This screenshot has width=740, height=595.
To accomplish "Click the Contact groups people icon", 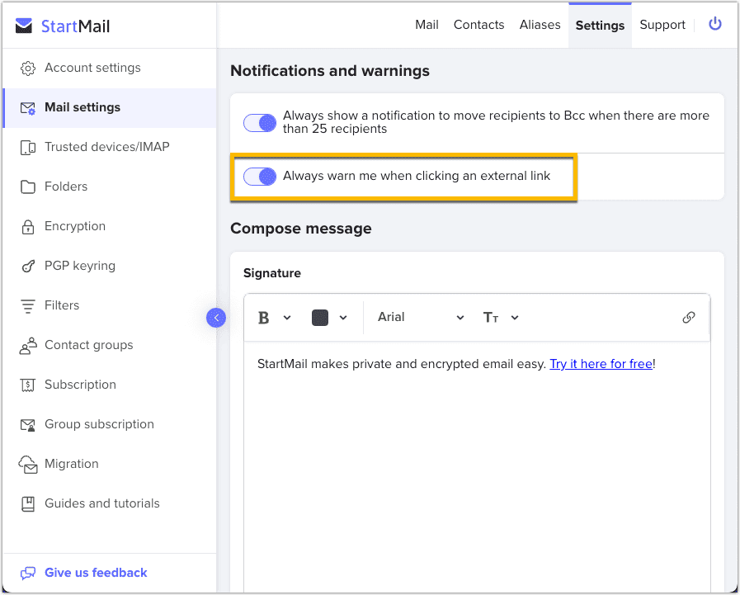I will tap(28, 345).
